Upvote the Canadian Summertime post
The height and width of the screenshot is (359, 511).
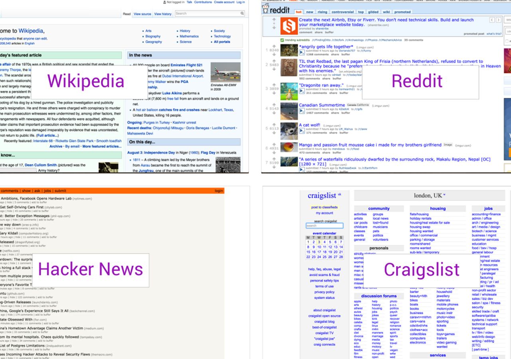click(x=274, y=105)
